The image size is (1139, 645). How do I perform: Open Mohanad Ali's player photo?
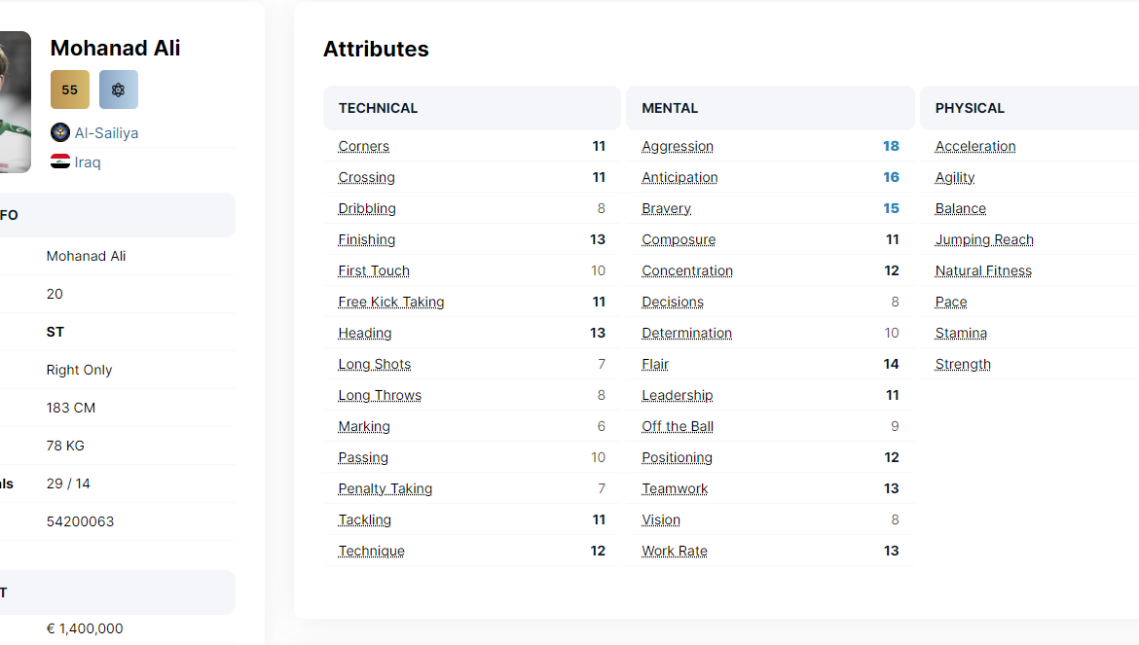(x=14, y=102)
